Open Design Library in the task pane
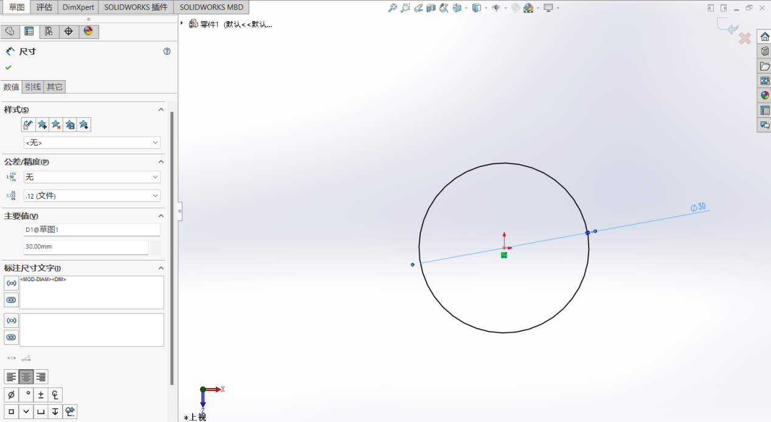The height and width of the screenshot is (422, 771). pos(765,52)
